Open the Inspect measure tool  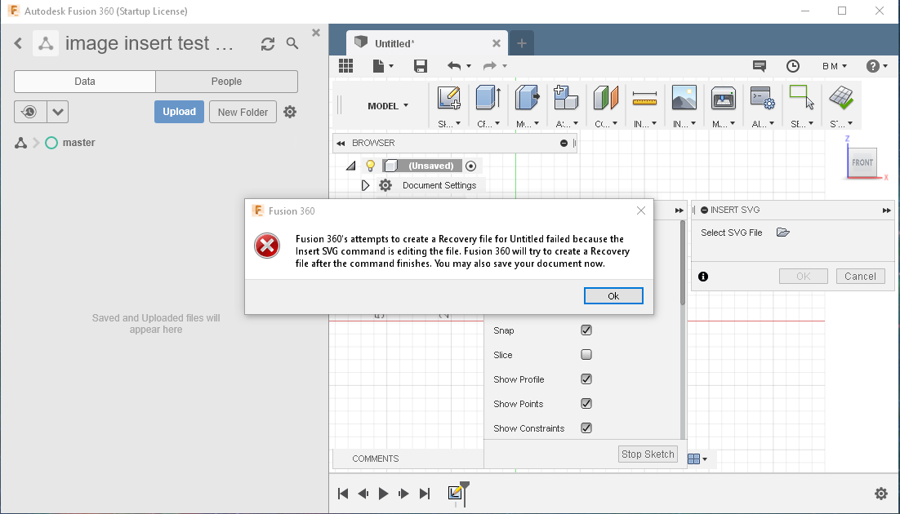click(x=644, y=99)
